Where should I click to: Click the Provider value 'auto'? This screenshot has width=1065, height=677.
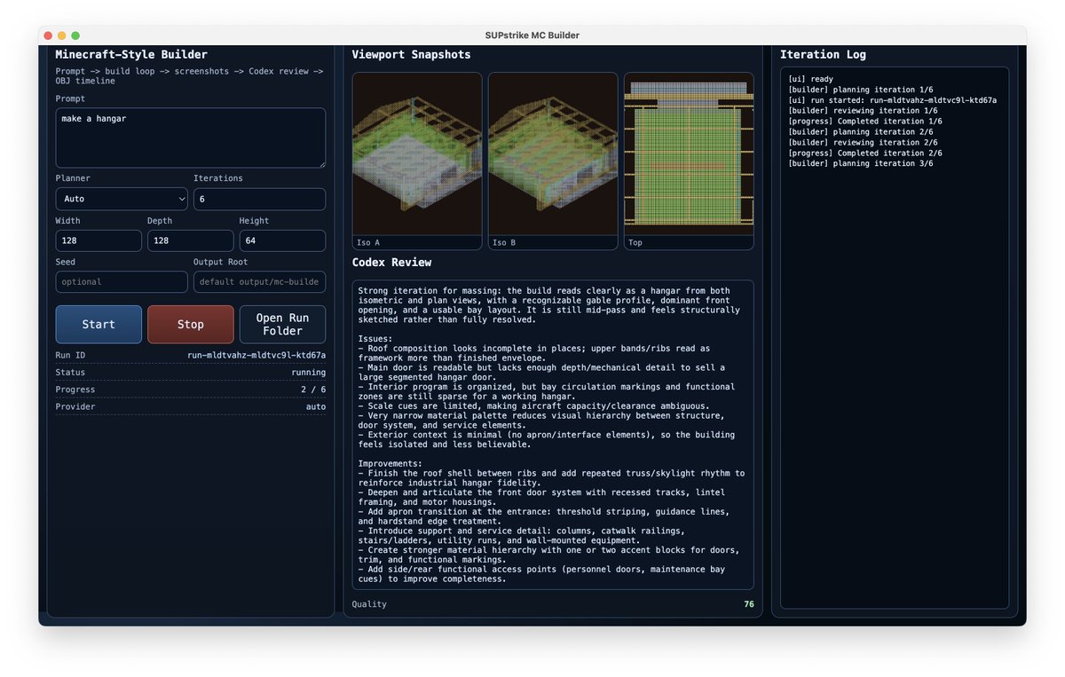tap(316, 407)
